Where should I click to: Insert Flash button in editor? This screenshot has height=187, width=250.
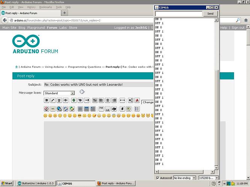[47, 109]
